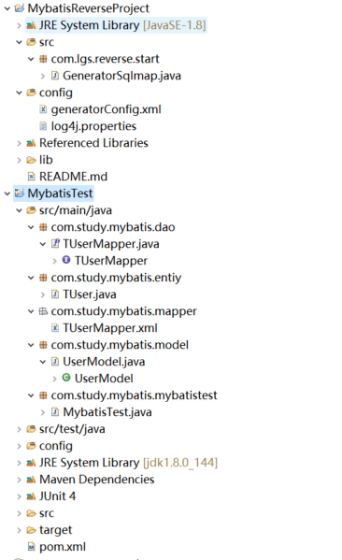The image size is (342, 560).
Task: Select generatorConfig.xml in config folder
Action: pyautogui.click(x=106, y=109)
